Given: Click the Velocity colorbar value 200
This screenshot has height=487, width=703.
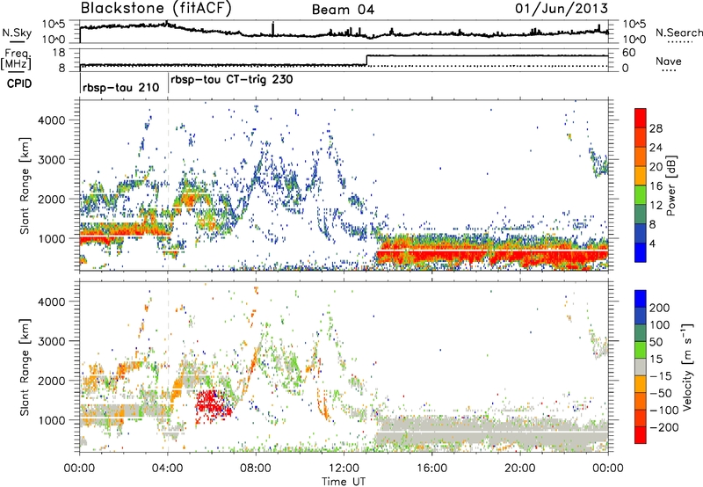Looking at the screenshot, I should click(660, 308).
